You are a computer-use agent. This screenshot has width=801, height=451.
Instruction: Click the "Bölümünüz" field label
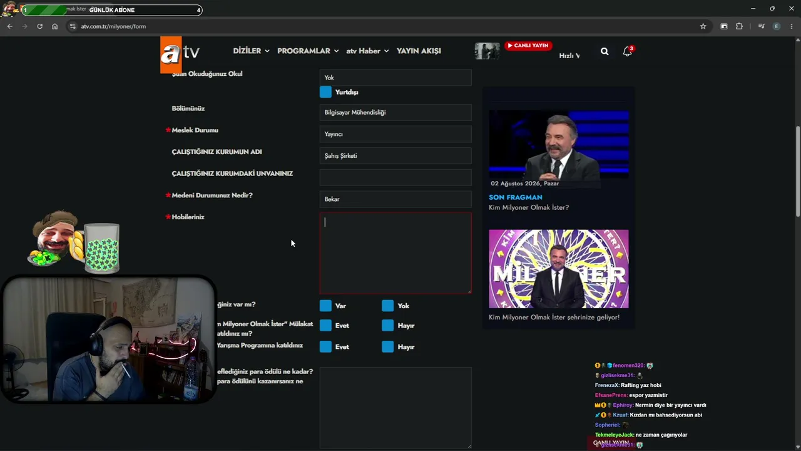188,108
